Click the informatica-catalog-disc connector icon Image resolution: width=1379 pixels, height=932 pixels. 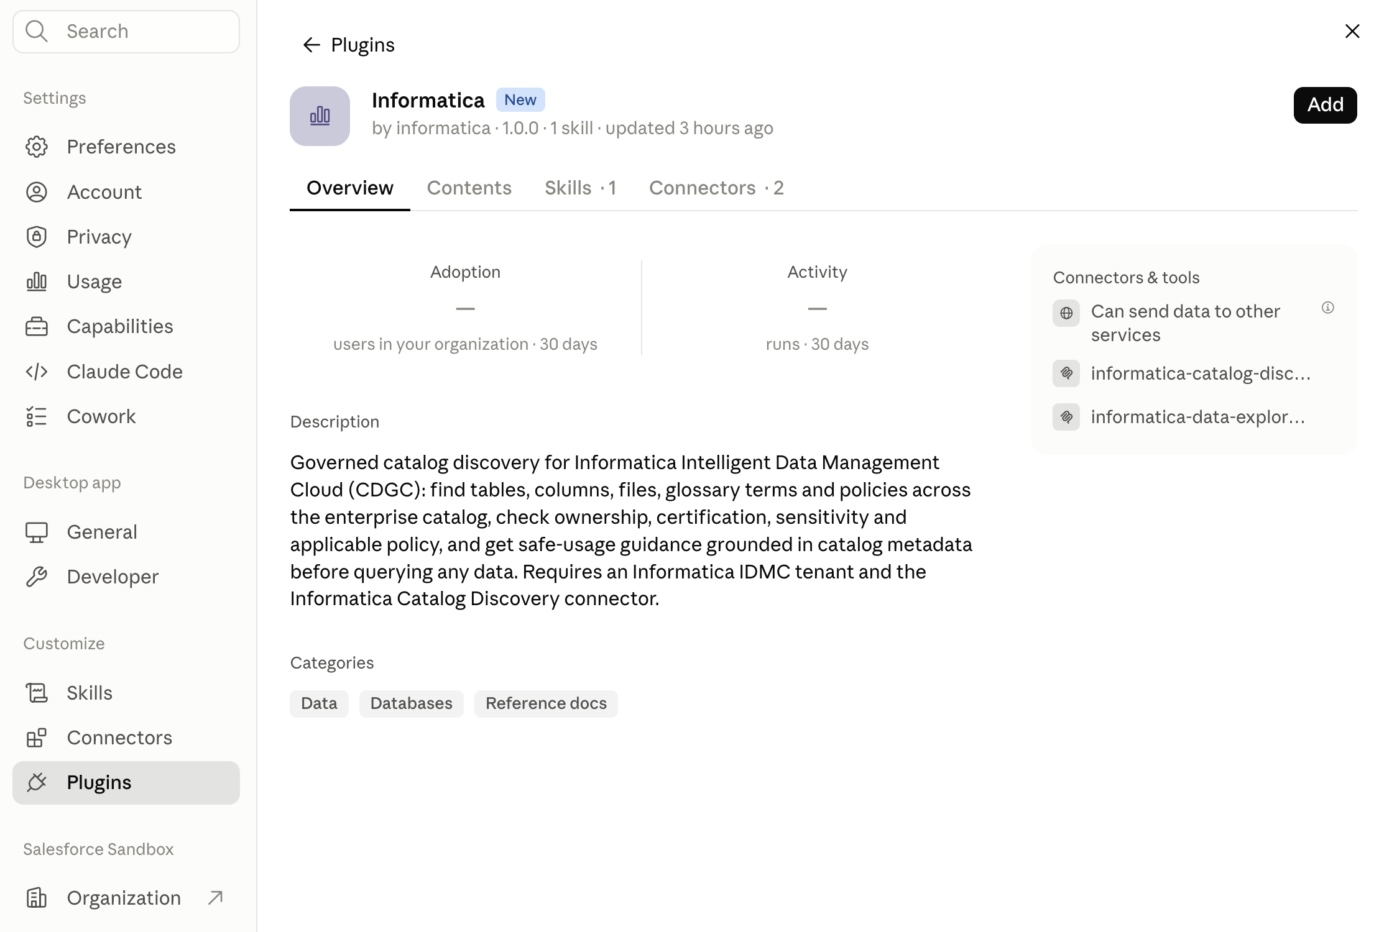point(1066,373)
